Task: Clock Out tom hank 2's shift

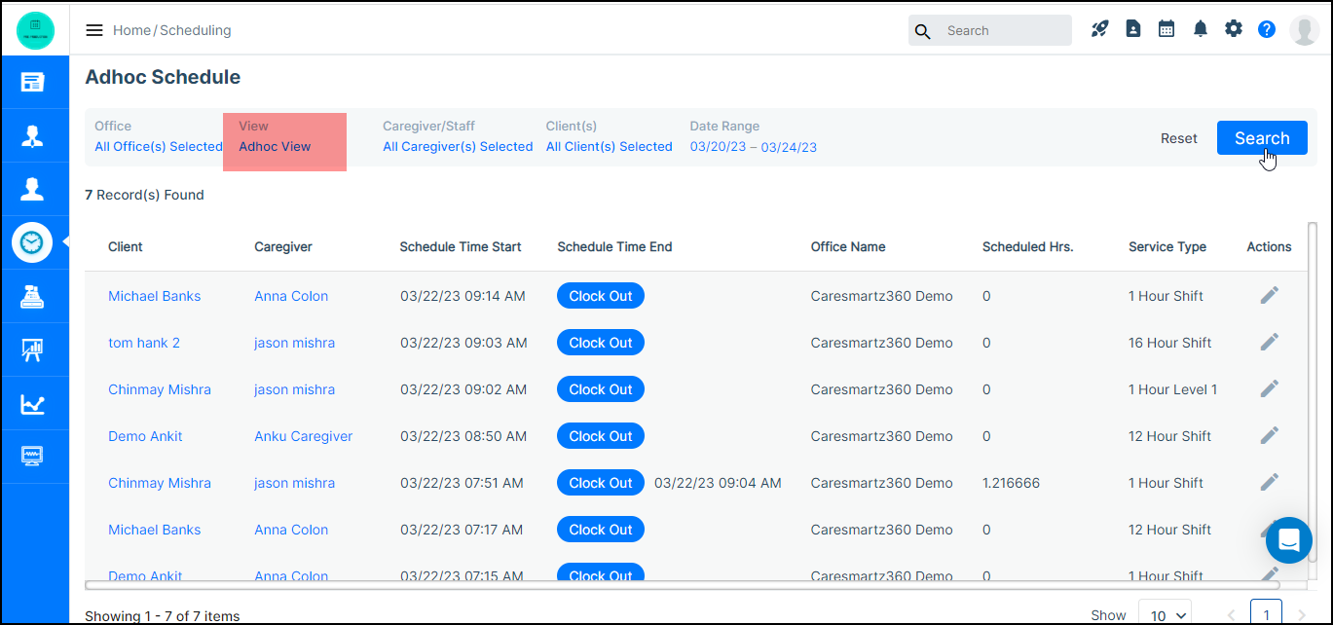Action: [600, 342]
